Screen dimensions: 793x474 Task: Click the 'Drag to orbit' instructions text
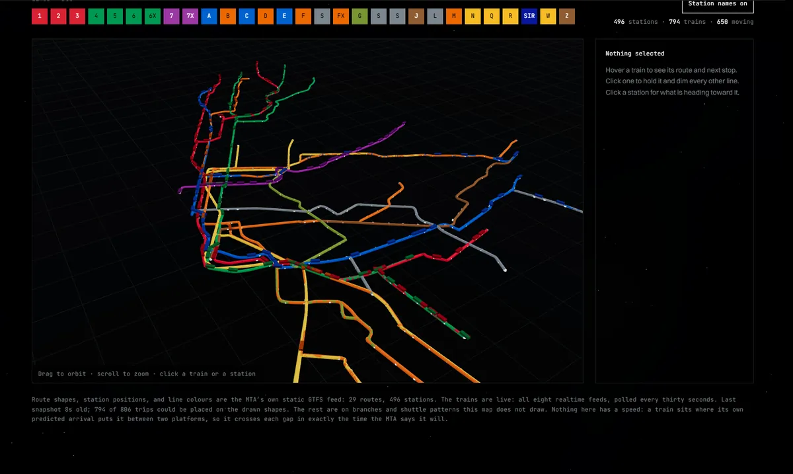(147, 374)
